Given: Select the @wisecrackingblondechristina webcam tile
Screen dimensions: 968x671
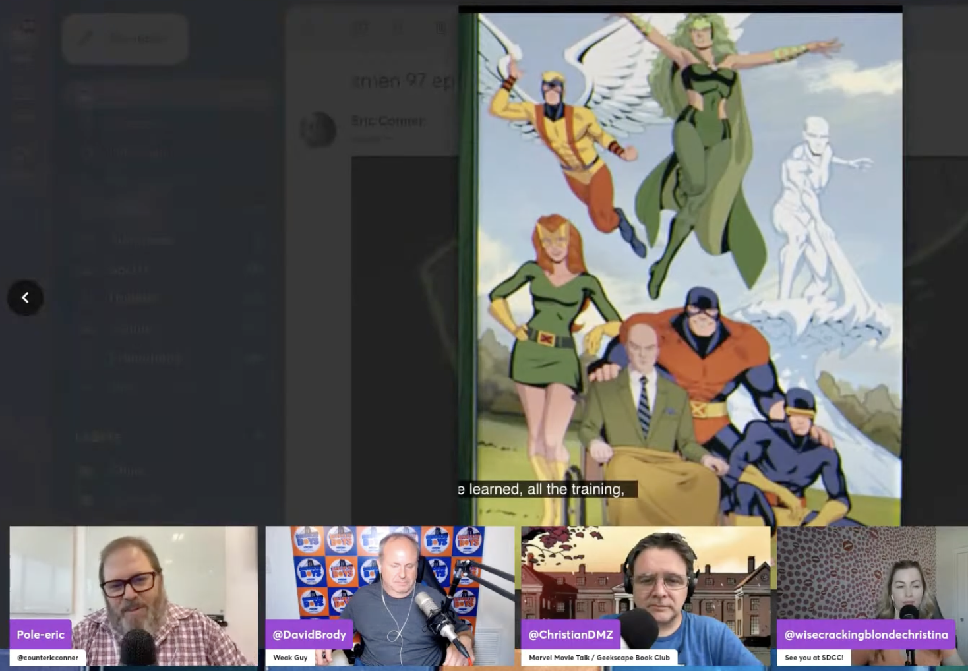Looking at the screenshot, I should click(872, 596).
